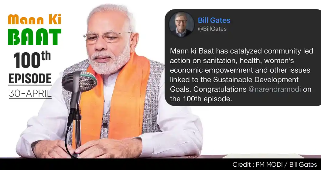This screenshot has height=170, width=321.
Task: Click the white paper on the desk
Action: point(263,156)
